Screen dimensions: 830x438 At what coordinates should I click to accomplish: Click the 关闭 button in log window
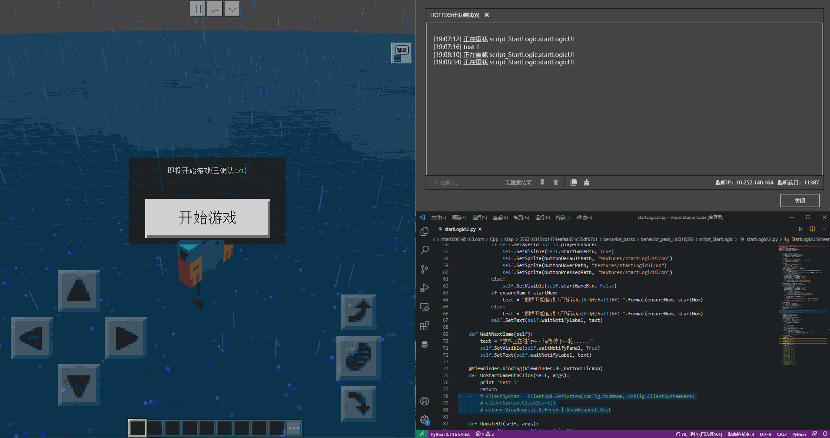(x=800, y=201)
